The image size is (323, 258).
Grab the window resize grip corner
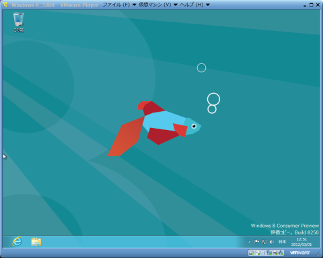tap(318, 254)
